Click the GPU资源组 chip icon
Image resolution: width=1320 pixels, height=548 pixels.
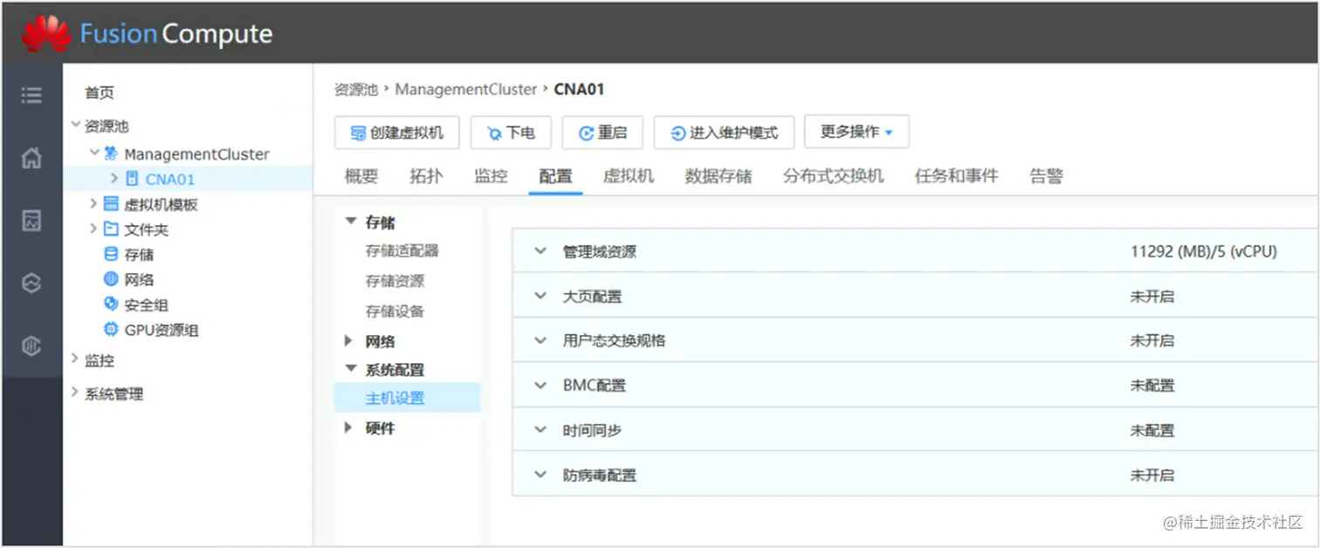111,330
